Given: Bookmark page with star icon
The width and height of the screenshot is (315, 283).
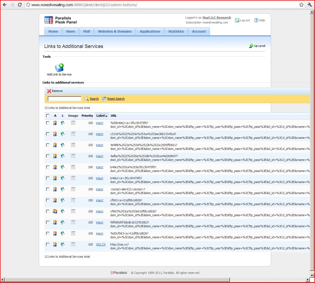Looking at the screenshot, I should click(x=301, y=5).
